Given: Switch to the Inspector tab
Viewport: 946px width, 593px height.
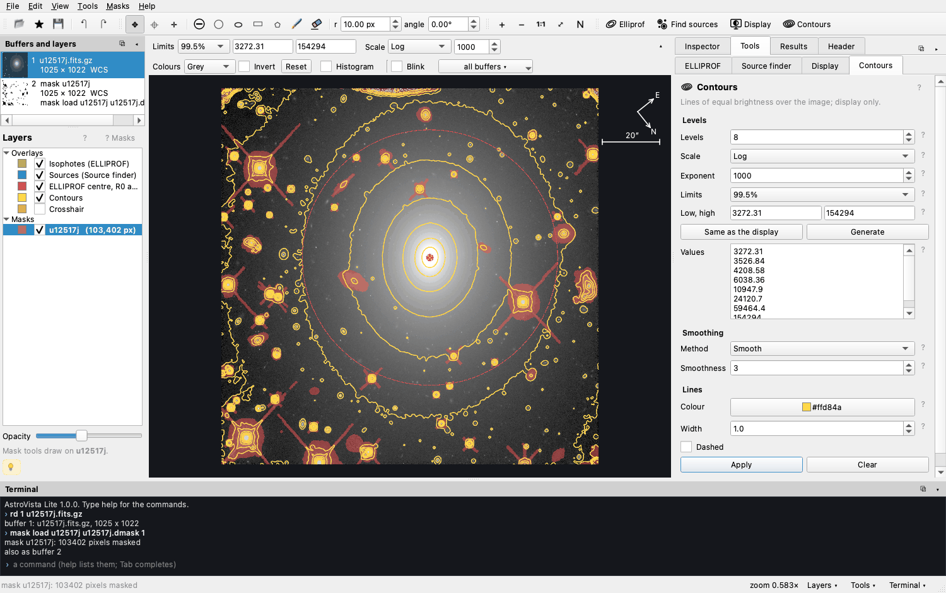Looking at the screenshot, I should 702,46.
